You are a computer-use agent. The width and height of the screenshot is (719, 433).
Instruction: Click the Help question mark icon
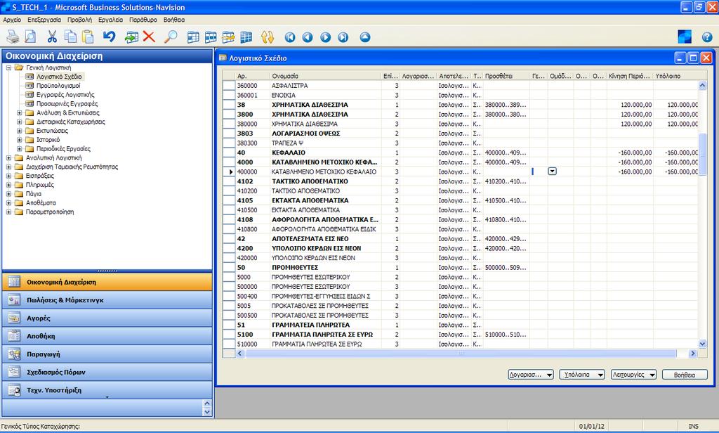pyautogui.click(x=707, y=37)
